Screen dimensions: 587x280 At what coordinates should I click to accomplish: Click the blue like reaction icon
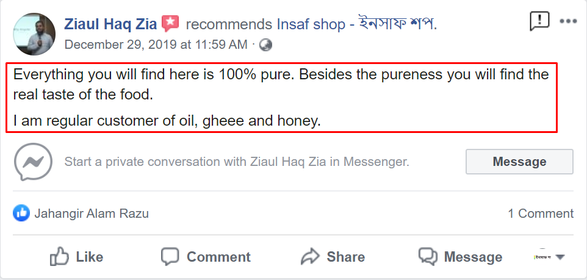coord(21,214)
